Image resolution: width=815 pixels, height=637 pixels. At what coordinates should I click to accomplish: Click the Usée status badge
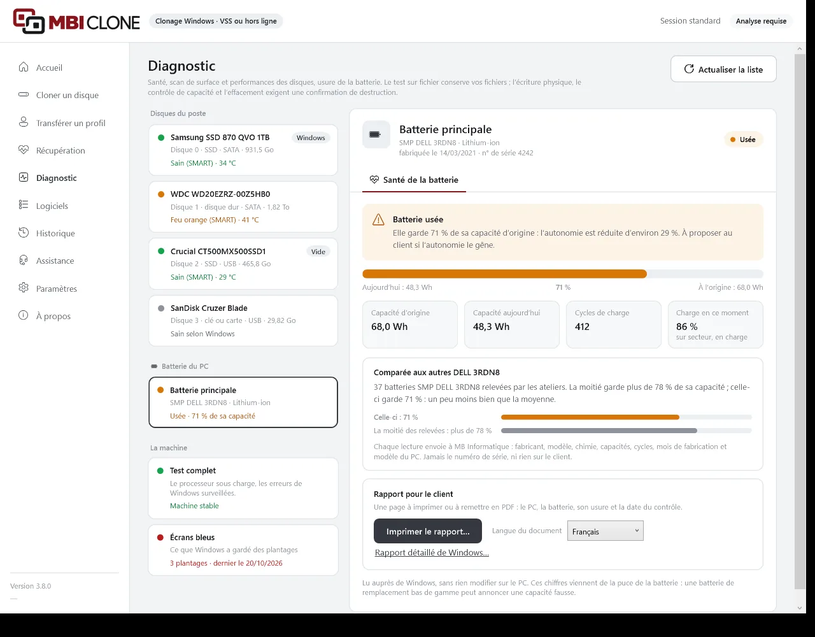pyautogui.click(x=743, y=140)
